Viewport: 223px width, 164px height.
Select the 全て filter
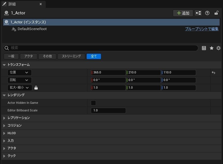(94, 56)
